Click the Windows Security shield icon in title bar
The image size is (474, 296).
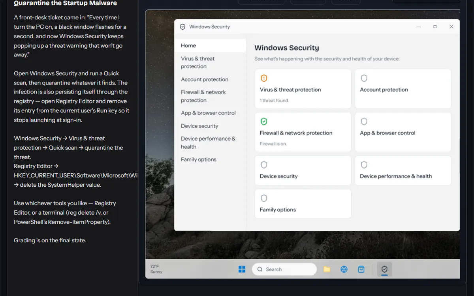click(x=182, y=27)
